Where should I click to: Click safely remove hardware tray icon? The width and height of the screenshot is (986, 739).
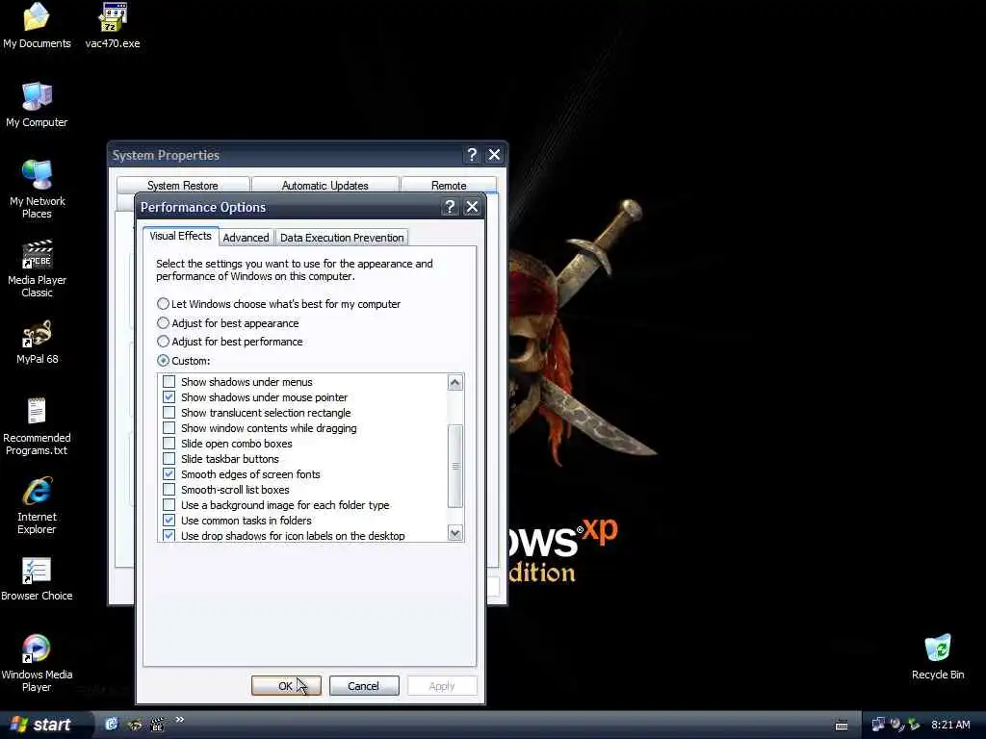(x=914, y=725)
